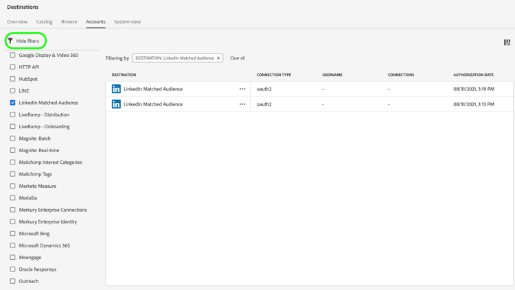The image size is (515, 290).
Task: Check the HubSpot filter
Action: point(12,79)
